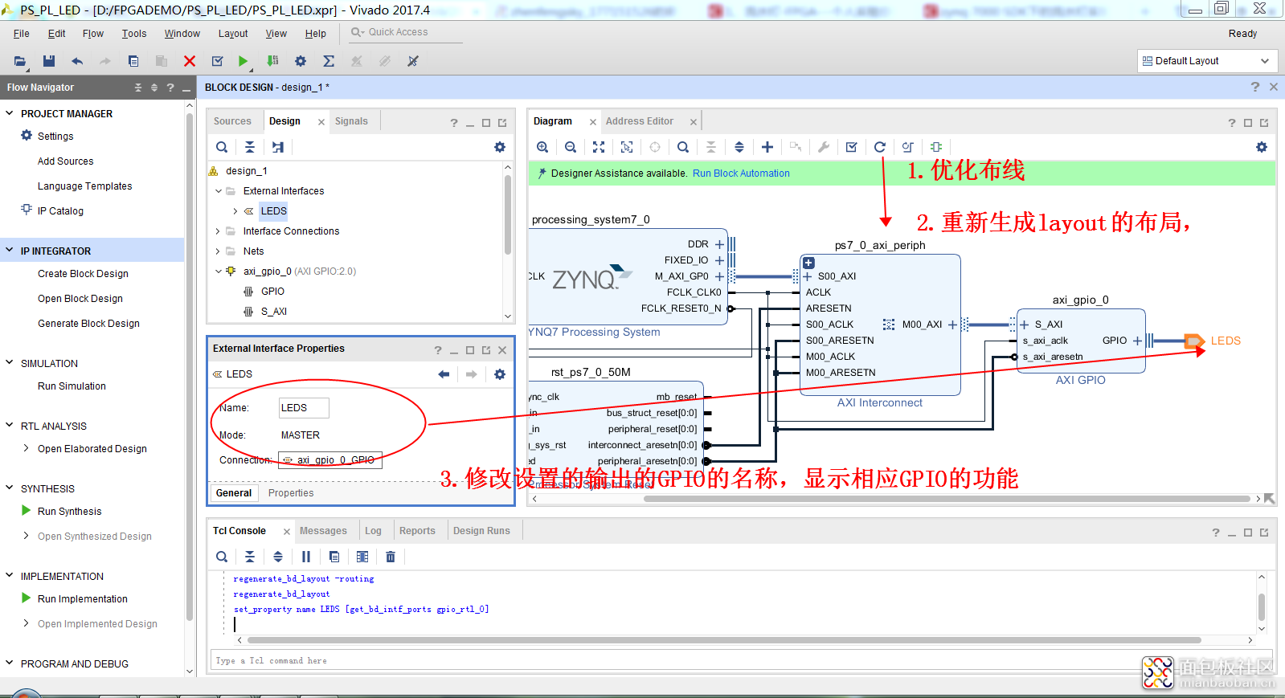Pause the Tcl Console output
Screen dimensions: 1285x698
pyautogui.click(x=306, y=557)
